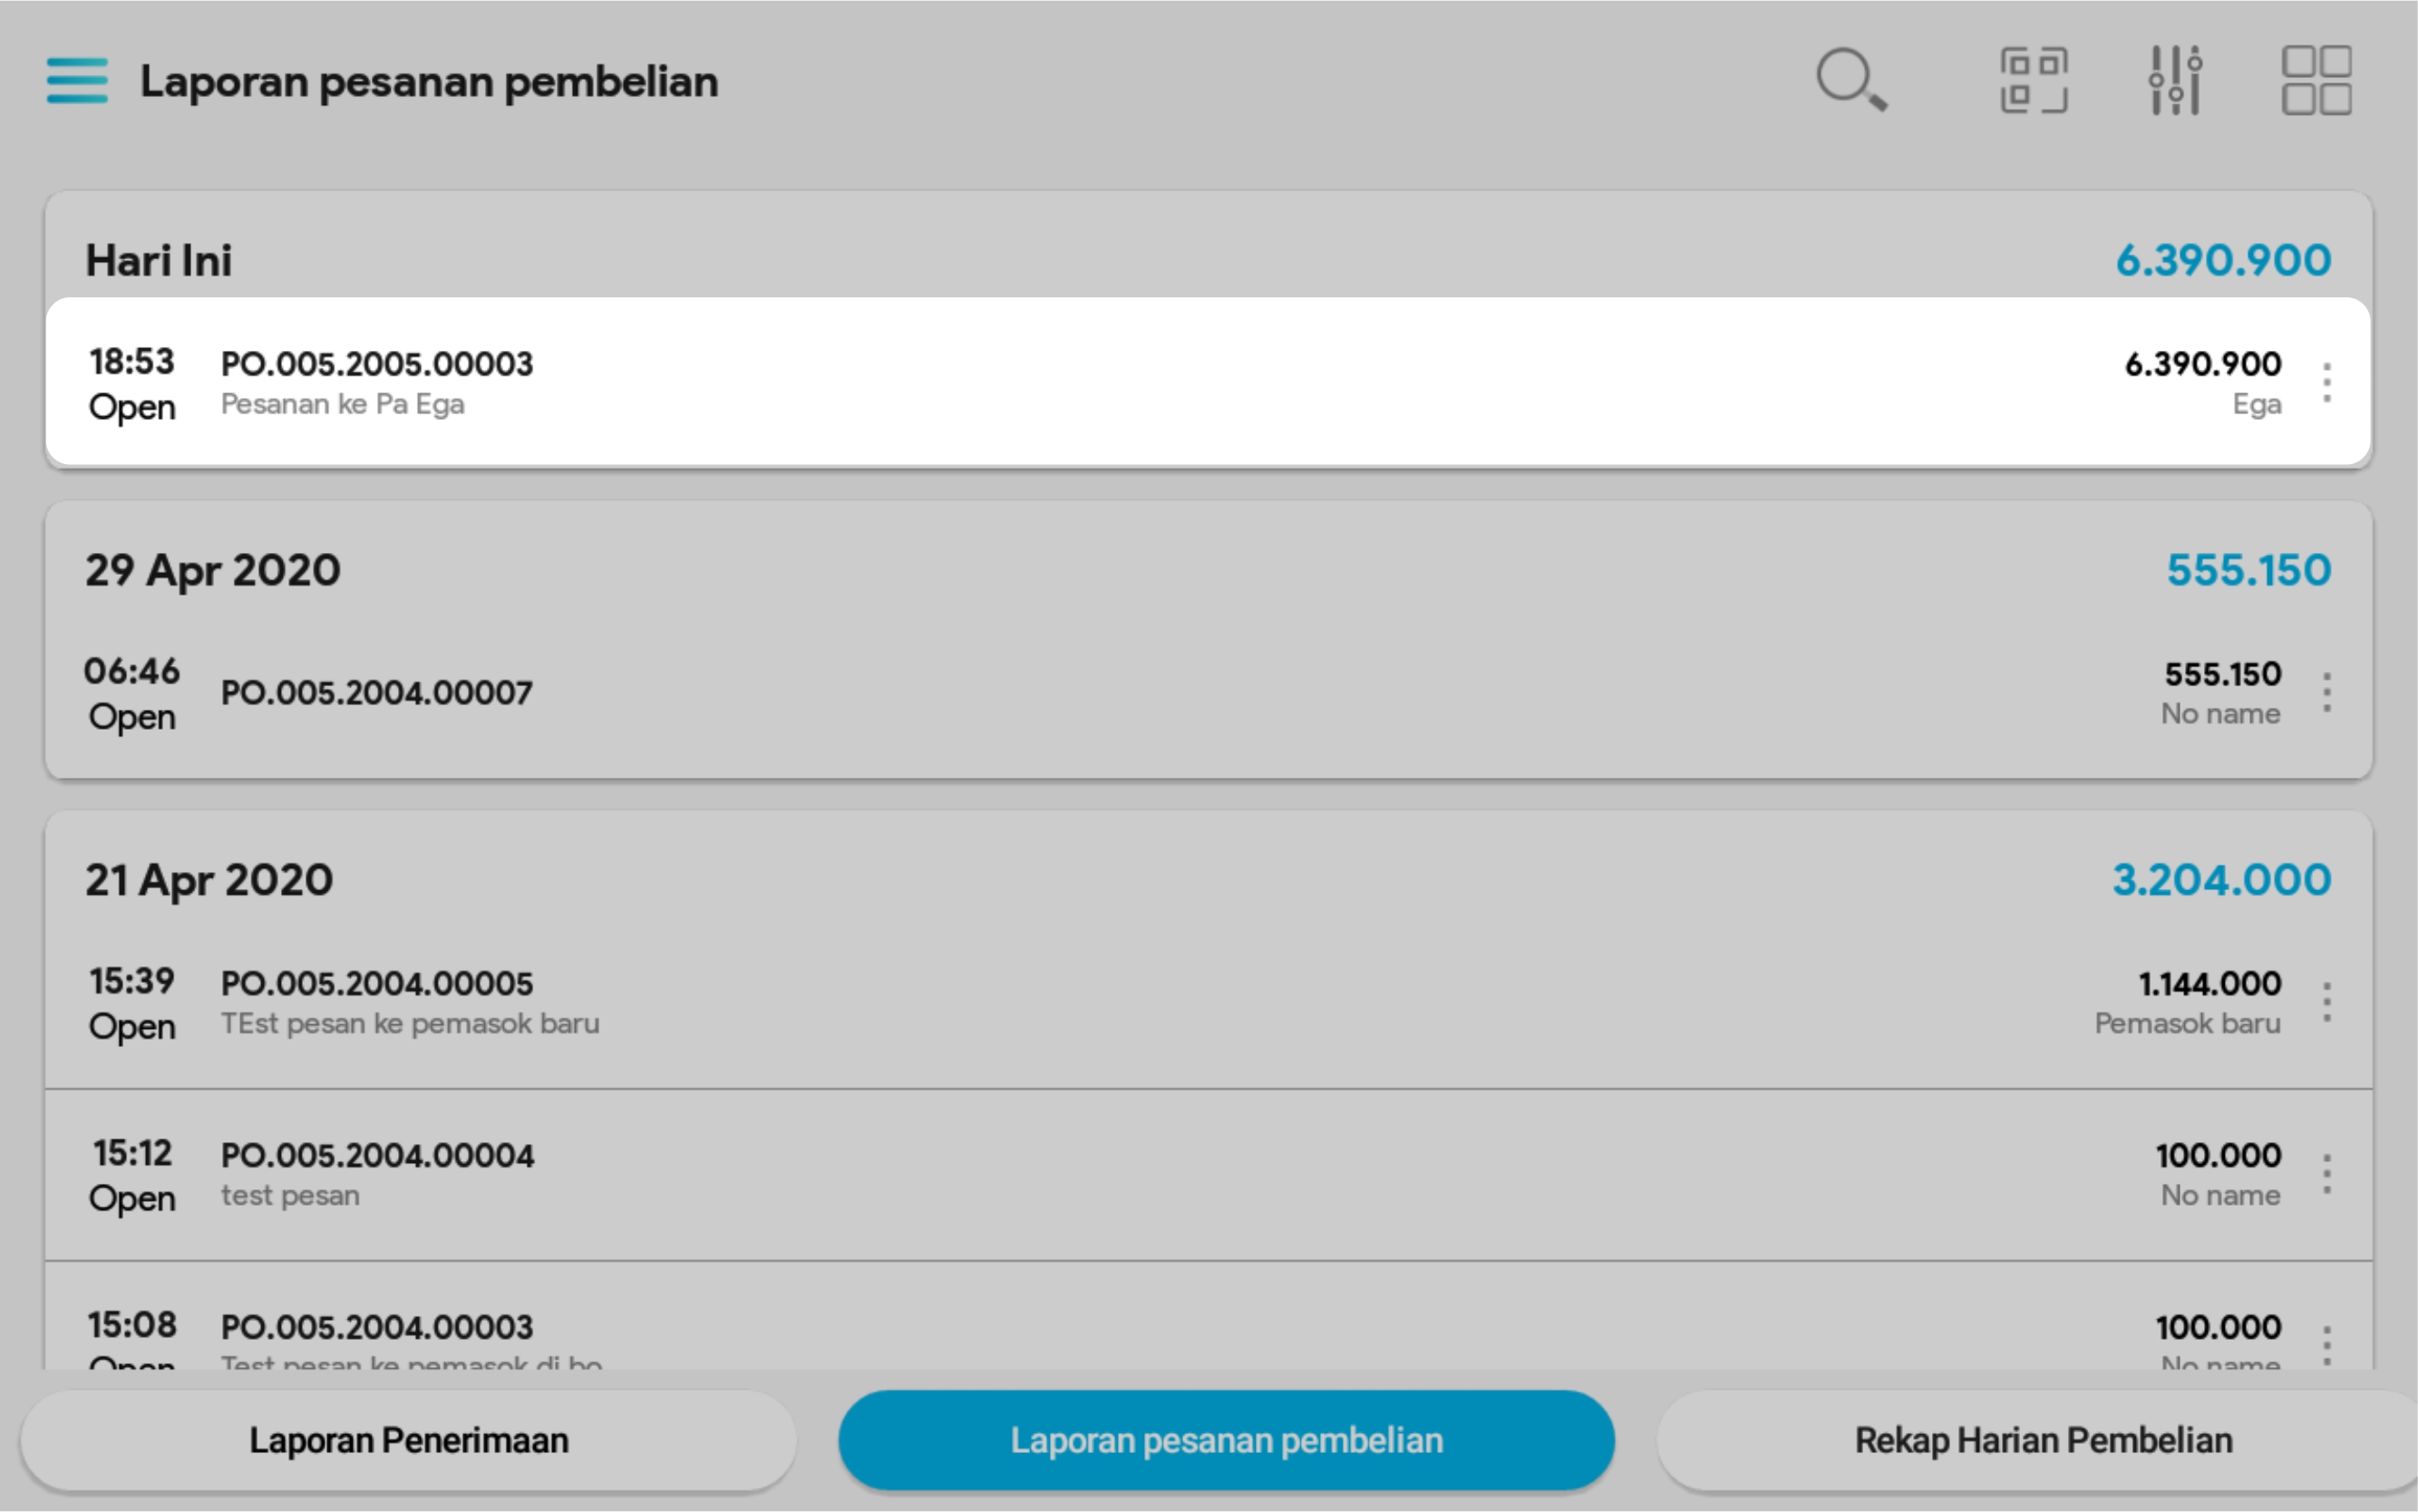The width and height of the screenshot is (2418, 1512).
Task: Select the Laporan pesanan pembelian tab
Action: 1226,1440
